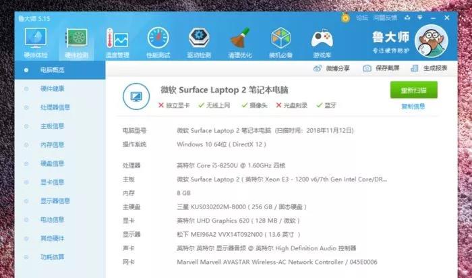
Task: Click heading 微软 Surface Laptop 2 笔记本电脑
Action: (x=225, y=90)
